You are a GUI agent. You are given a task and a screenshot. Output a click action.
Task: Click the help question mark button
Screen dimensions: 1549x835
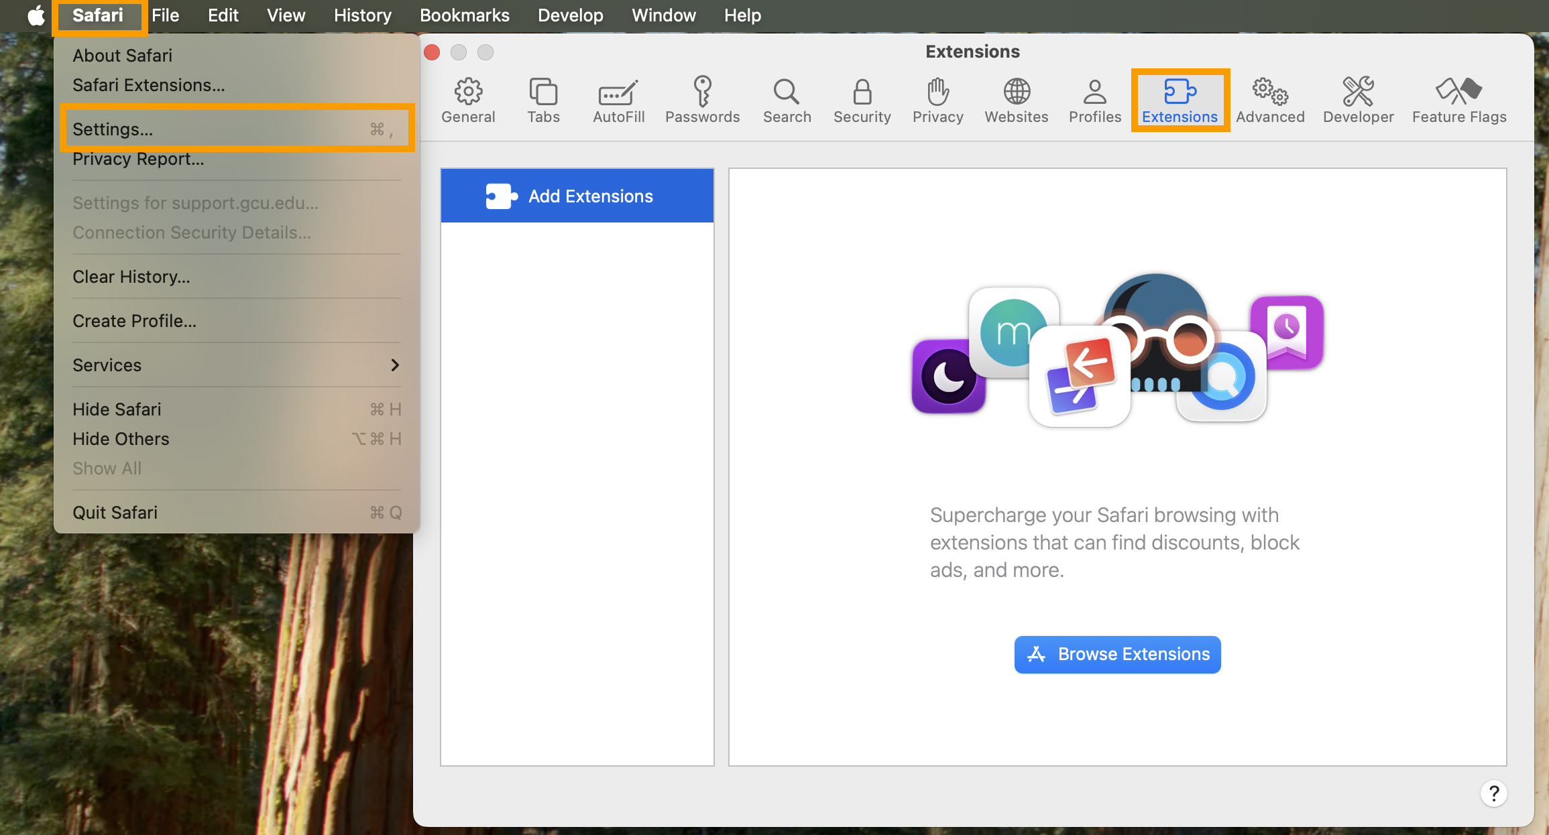[1493, 793]
